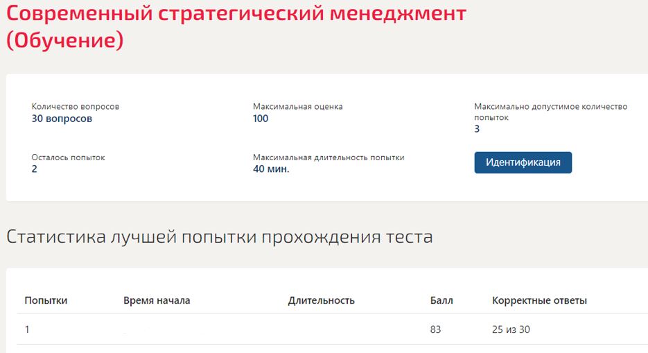Click Максимальная длительность попытки label
Image resolution: width=648 pixels, height=353 pixels.
click(329, 157)
